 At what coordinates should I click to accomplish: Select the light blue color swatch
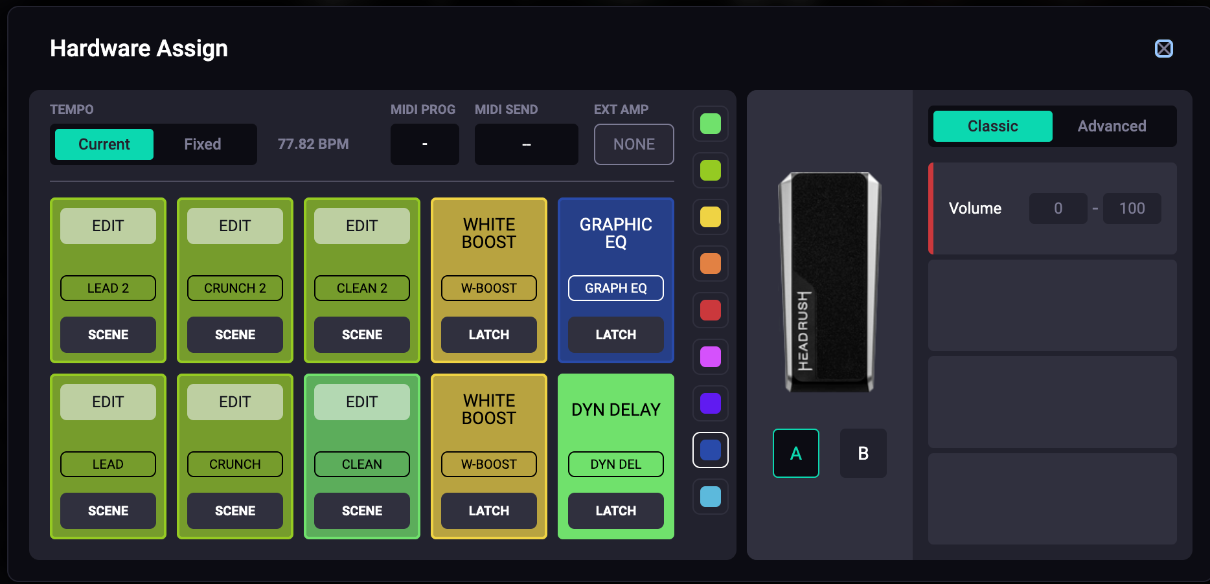click(711, 497)
